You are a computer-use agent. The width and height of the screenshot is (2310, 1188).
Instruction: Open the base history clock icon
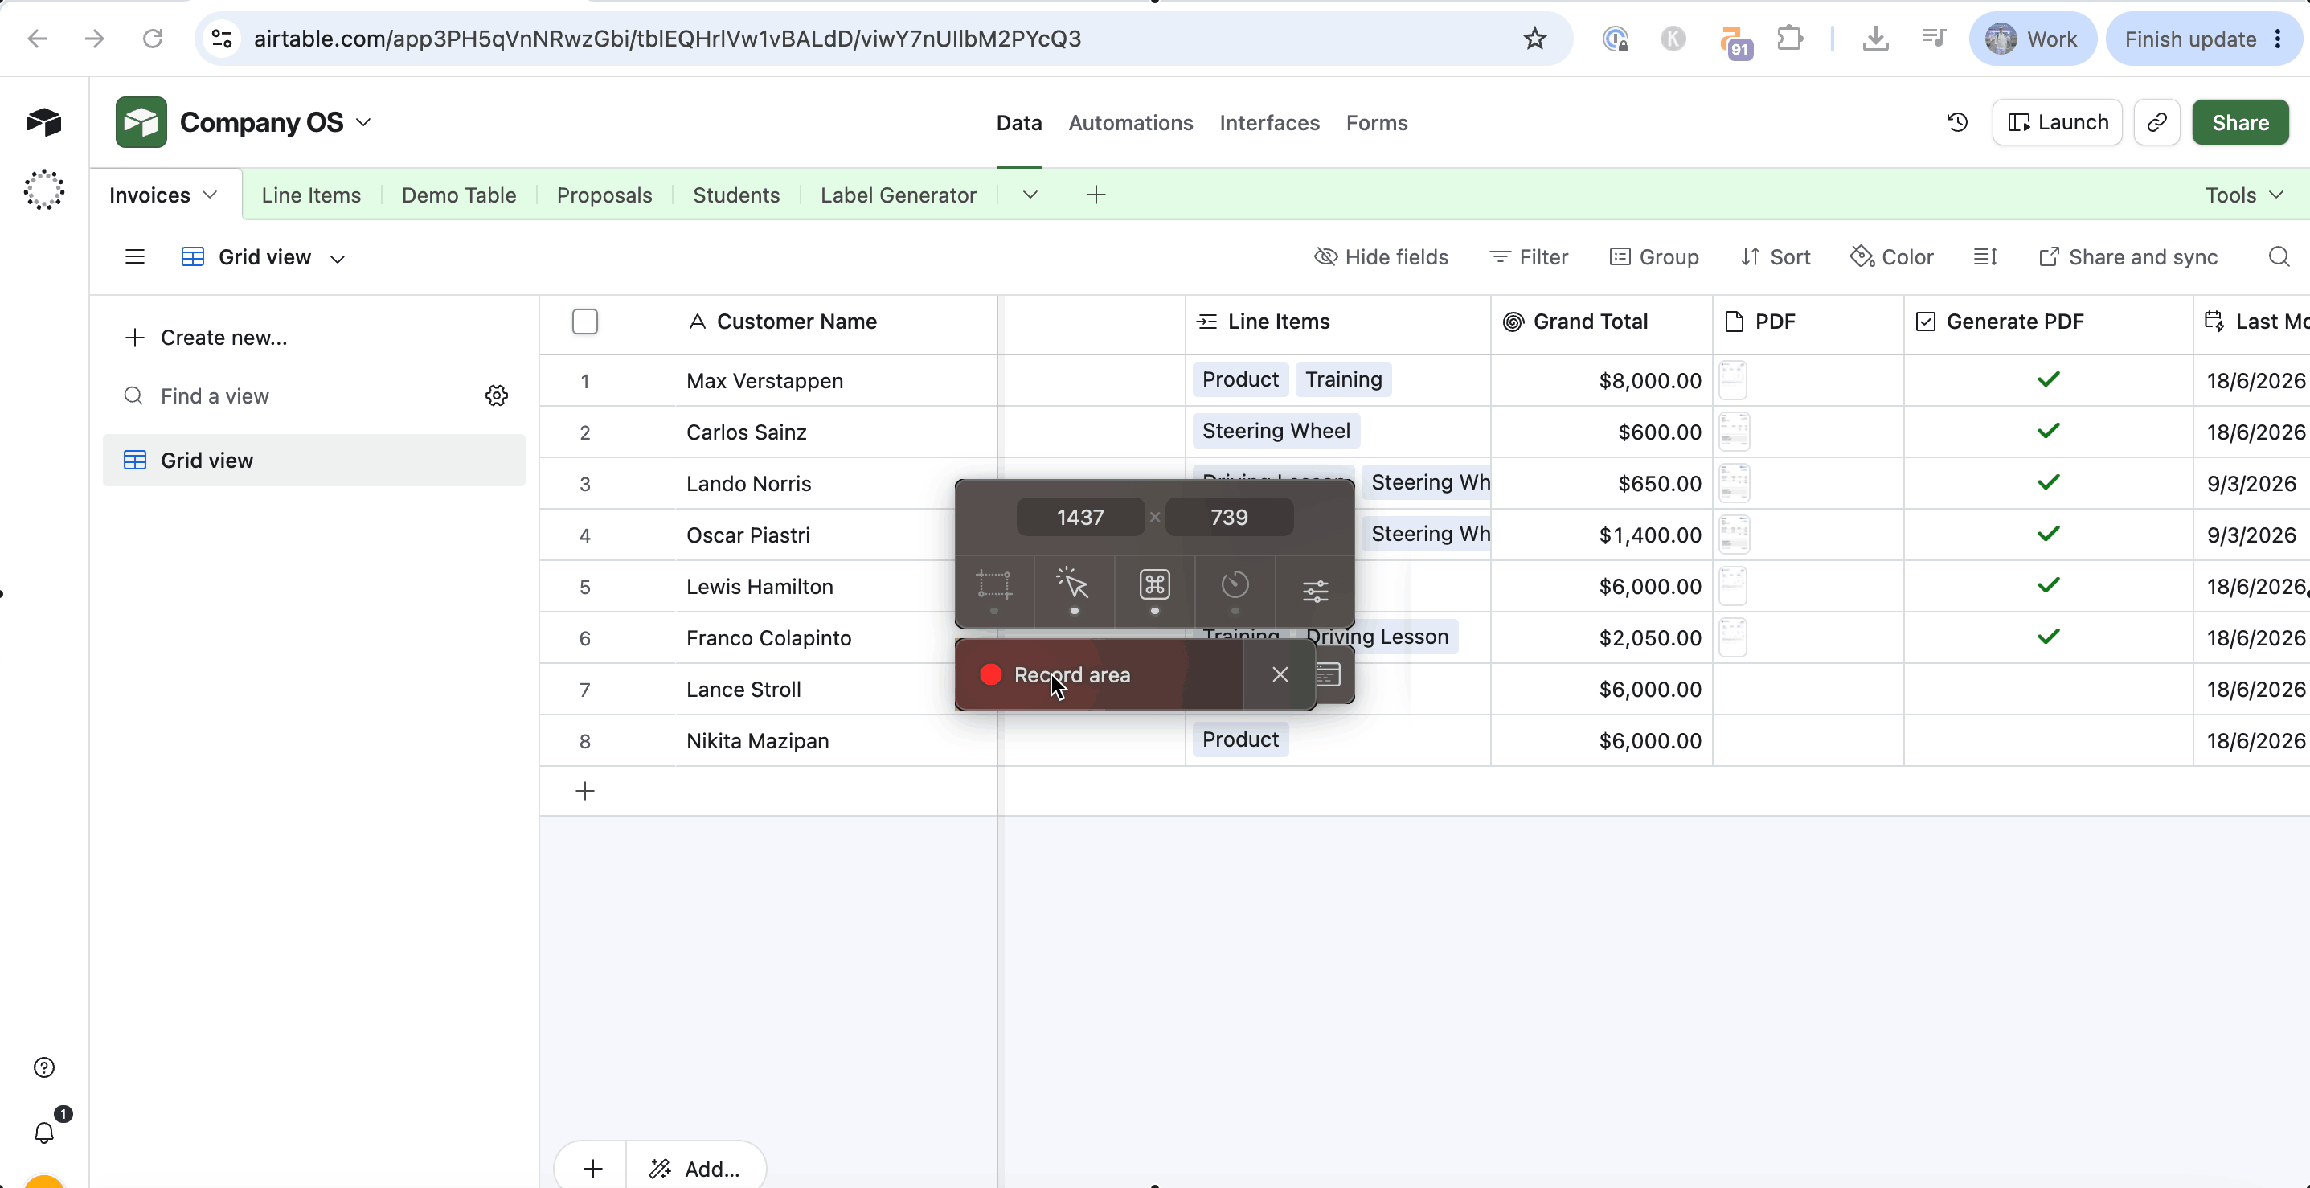pos(1958,122)
